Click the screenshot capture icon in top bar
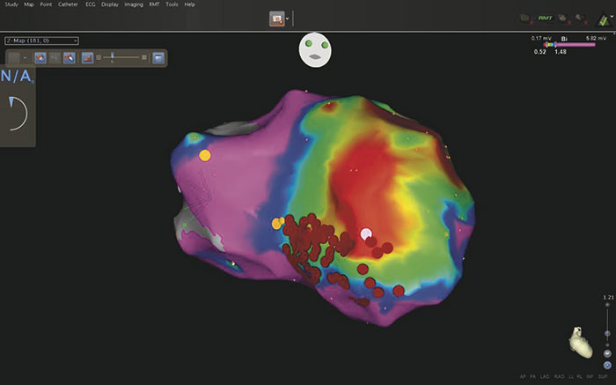The width and height of the screenshot is (616, 385). [276, 18]
